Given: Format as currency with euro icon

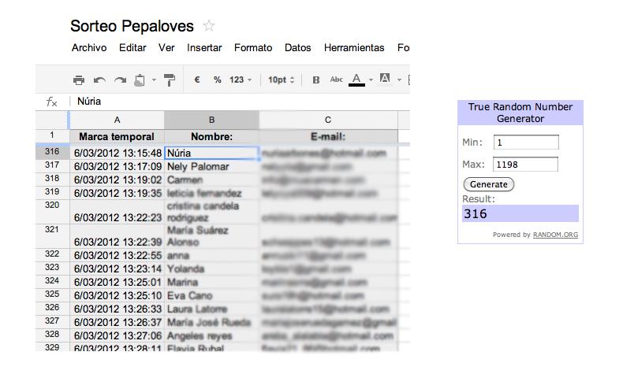Looking at the screenshot, I should pos(196,80).
